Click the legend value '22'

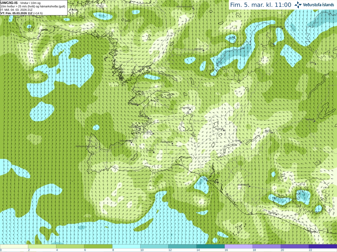[310, 250]
